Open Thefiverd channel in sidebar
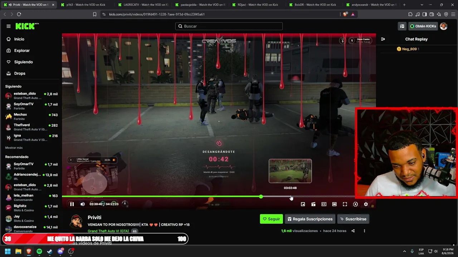This screenshot has width=458, height=257. click(31, 127)
